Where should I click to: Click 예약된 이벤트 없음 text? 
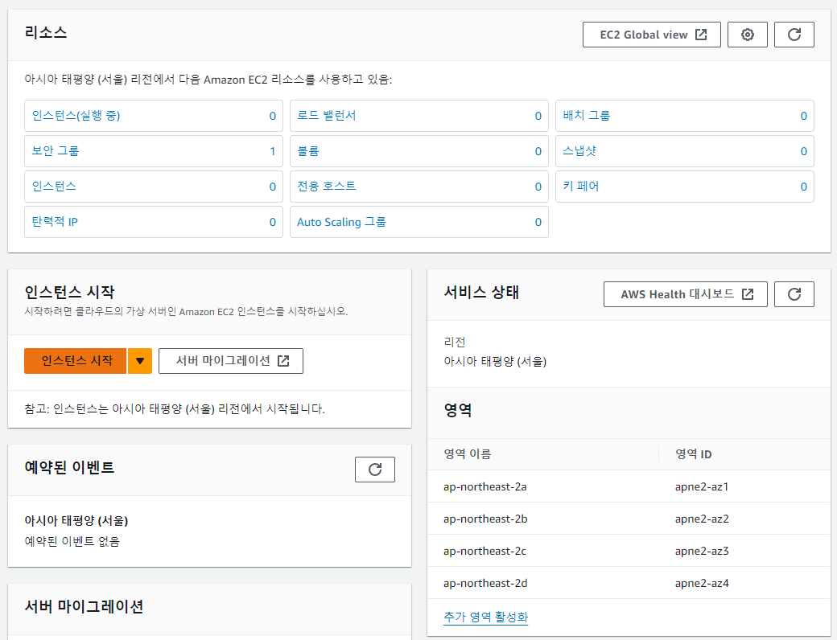pos(72,541)
